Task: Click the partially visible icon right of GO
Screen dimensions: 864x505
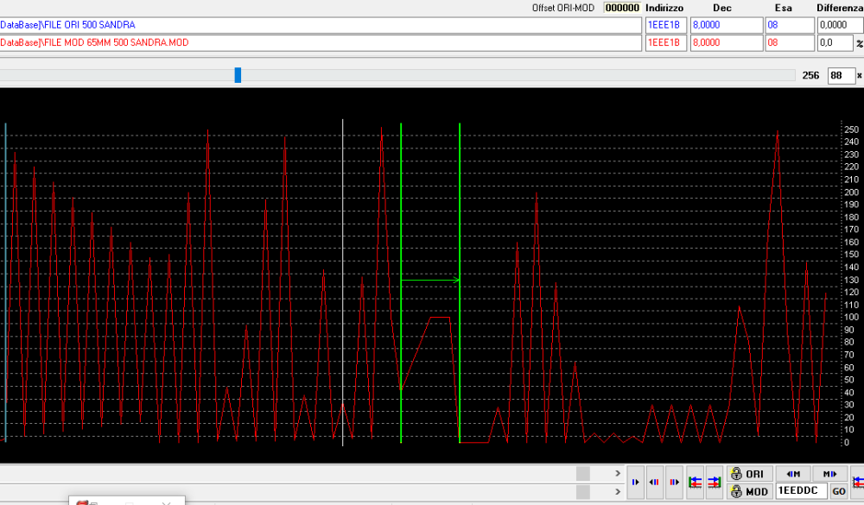Action: click(857, 483)
